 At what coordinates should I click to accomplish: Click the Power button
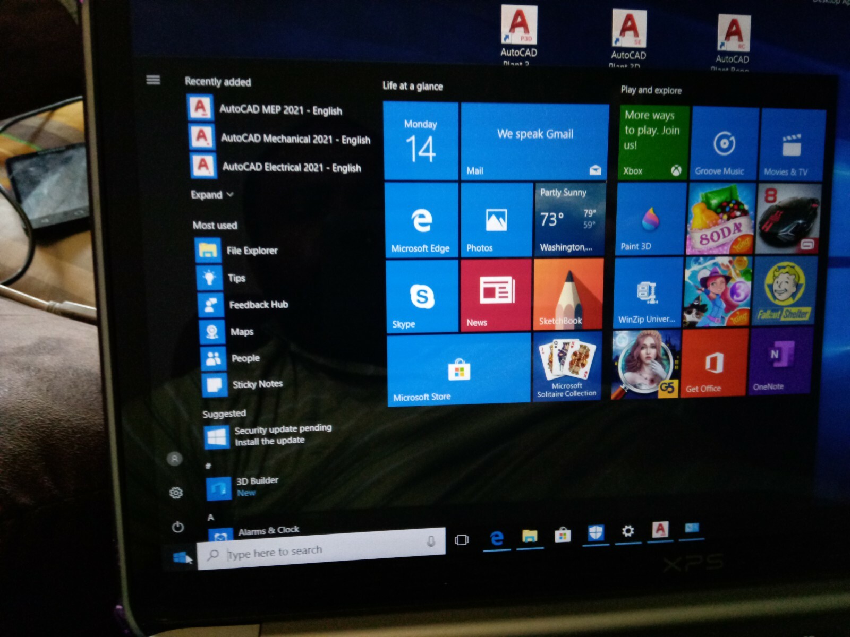pos(178,527)
